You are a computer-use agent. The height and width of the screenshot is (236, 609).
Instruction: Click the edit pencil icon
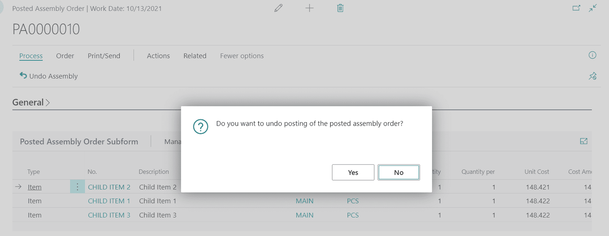[278, 8]
